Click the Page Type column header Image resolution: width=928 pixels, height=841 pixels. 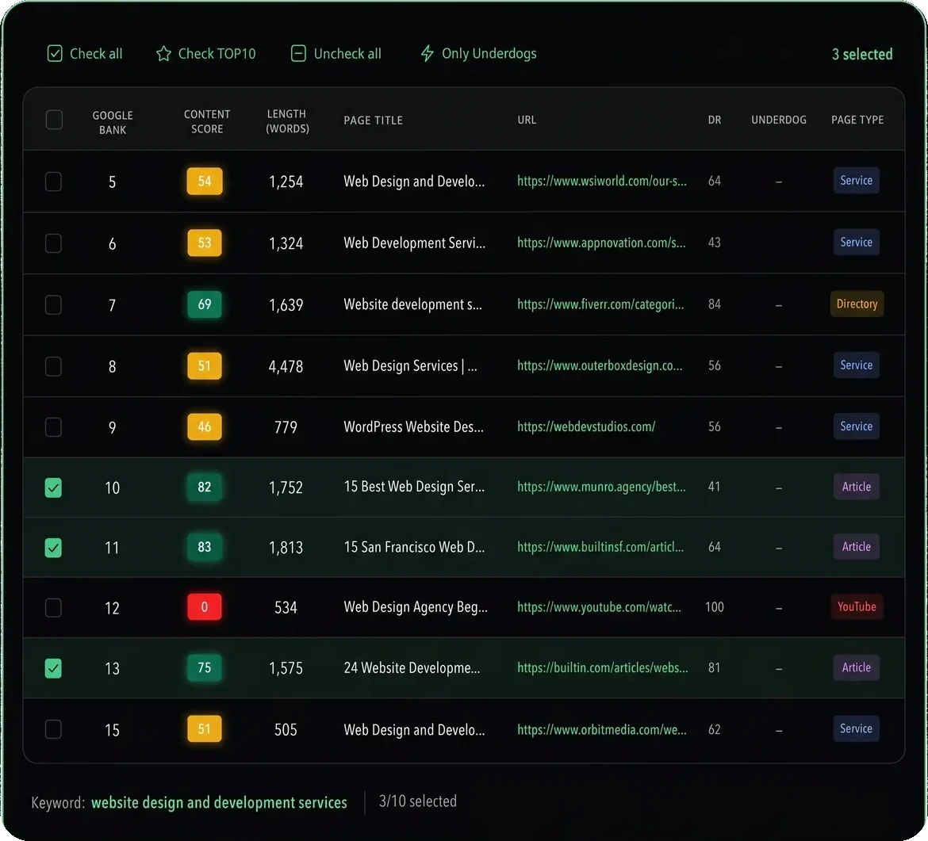coord(857,120)
